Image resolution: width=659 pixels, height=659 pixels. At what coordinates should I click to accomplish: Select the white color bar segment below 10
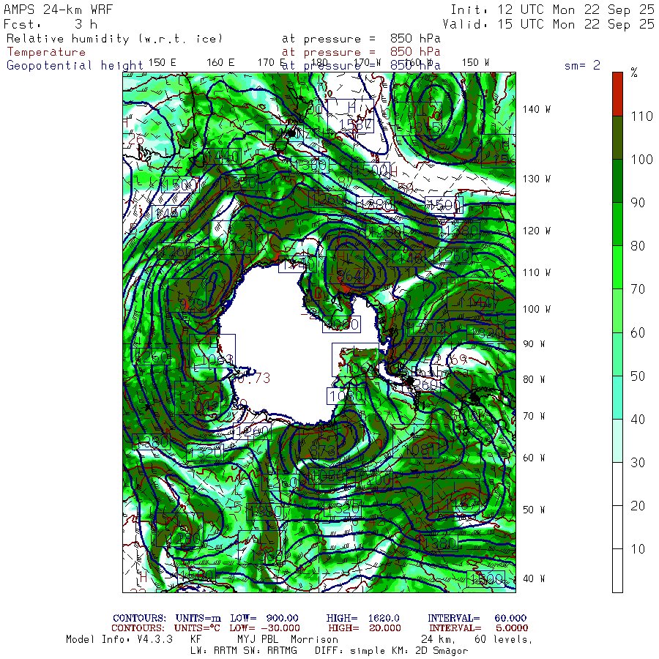click(617, 571)
